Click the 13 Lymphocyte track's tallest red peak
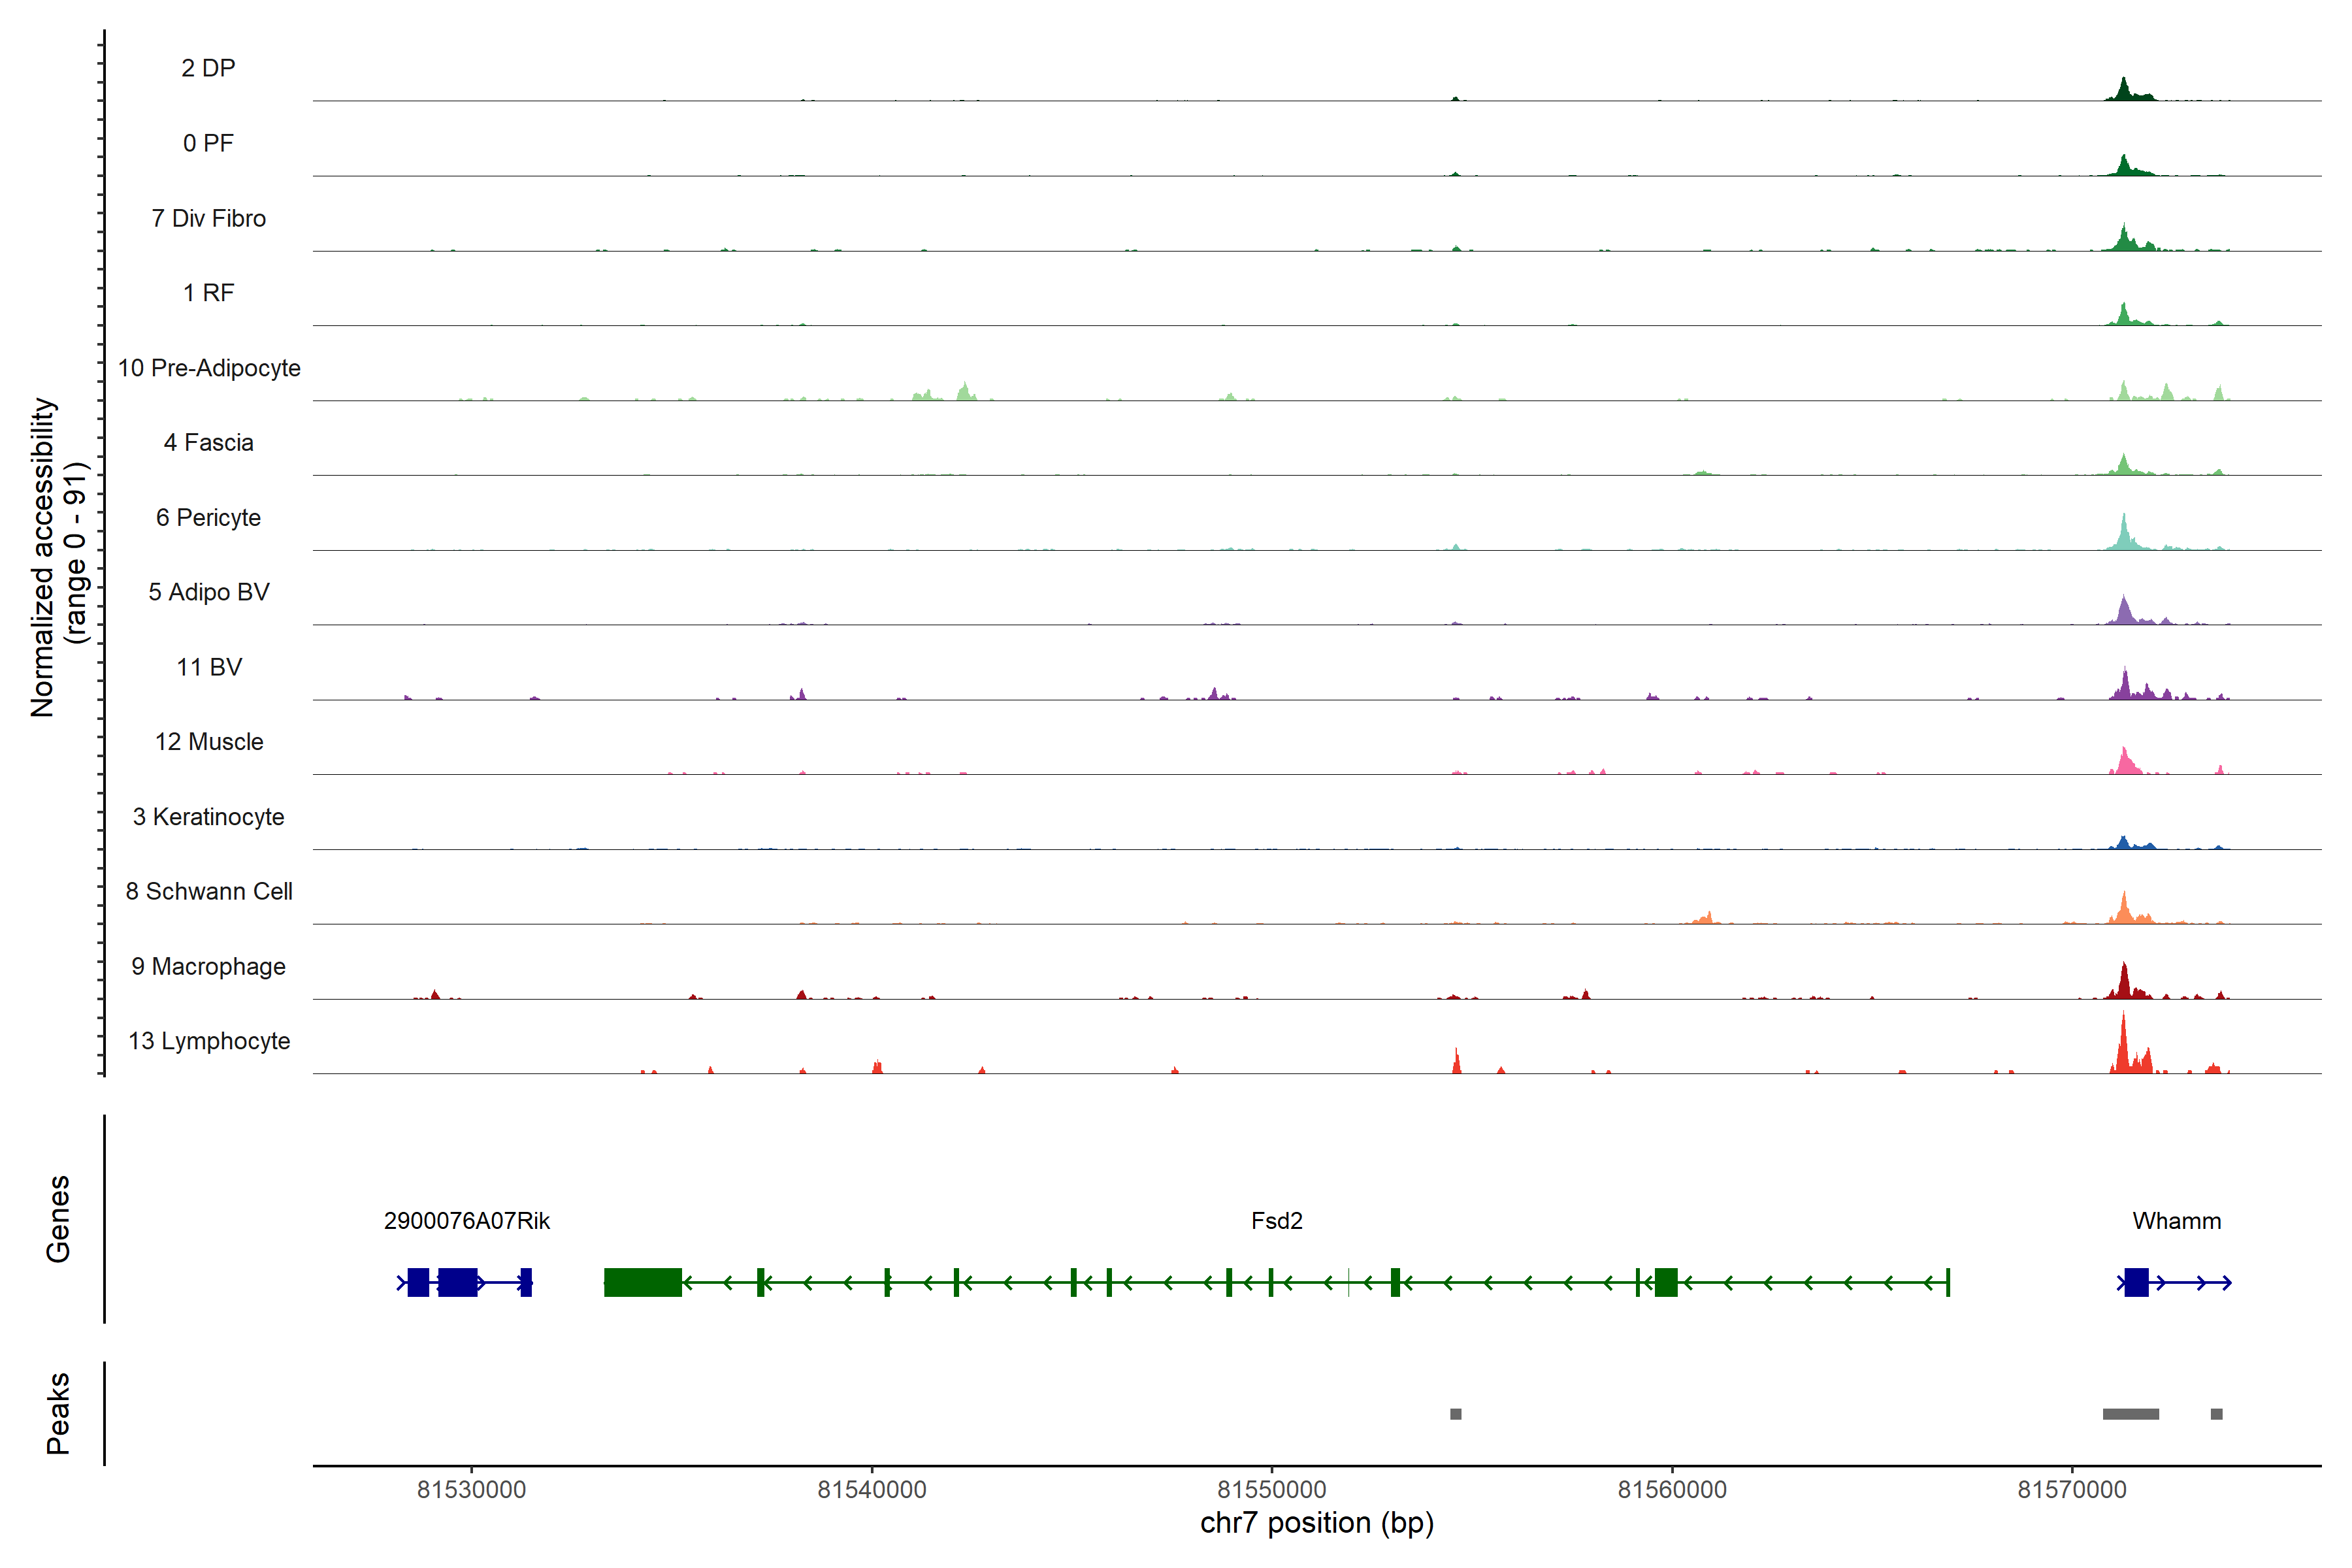Viewport: 2352px width, 1568px height. (2123, 1045)
